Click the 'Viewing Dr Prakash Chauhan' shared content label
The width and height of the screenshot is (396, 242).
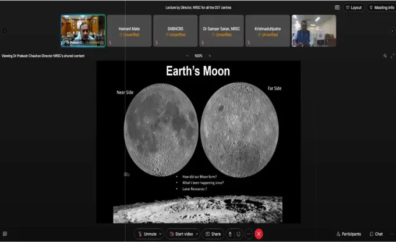coord(43,56)
